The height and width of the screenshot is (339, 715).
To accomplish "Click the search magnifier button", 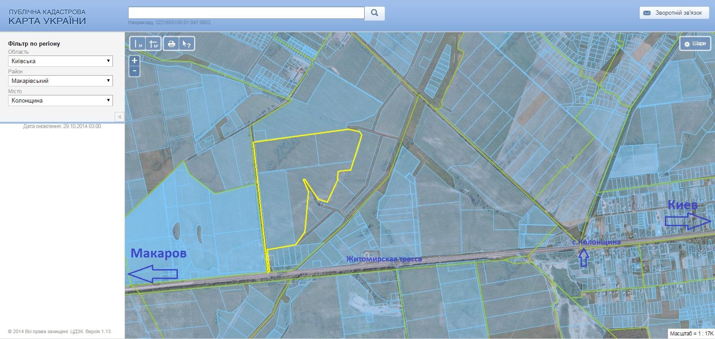I will 375,13.
